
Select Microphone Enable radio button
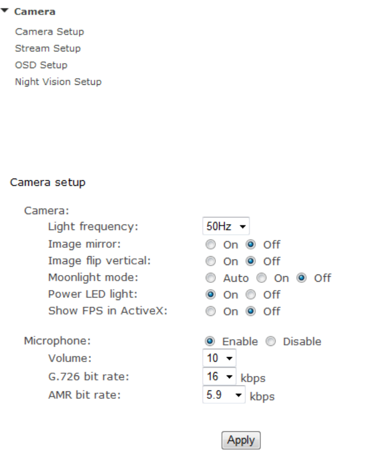coord(210,342)
